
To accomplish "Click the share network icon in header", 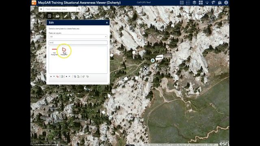I will 207,2.
